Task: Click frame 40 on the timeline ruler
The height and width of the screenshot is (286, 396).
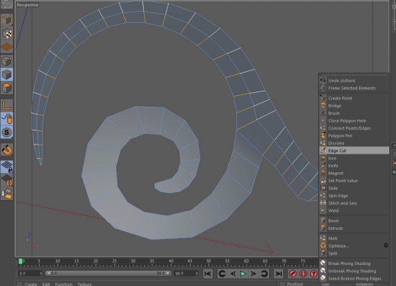Action: click(171, 261)
